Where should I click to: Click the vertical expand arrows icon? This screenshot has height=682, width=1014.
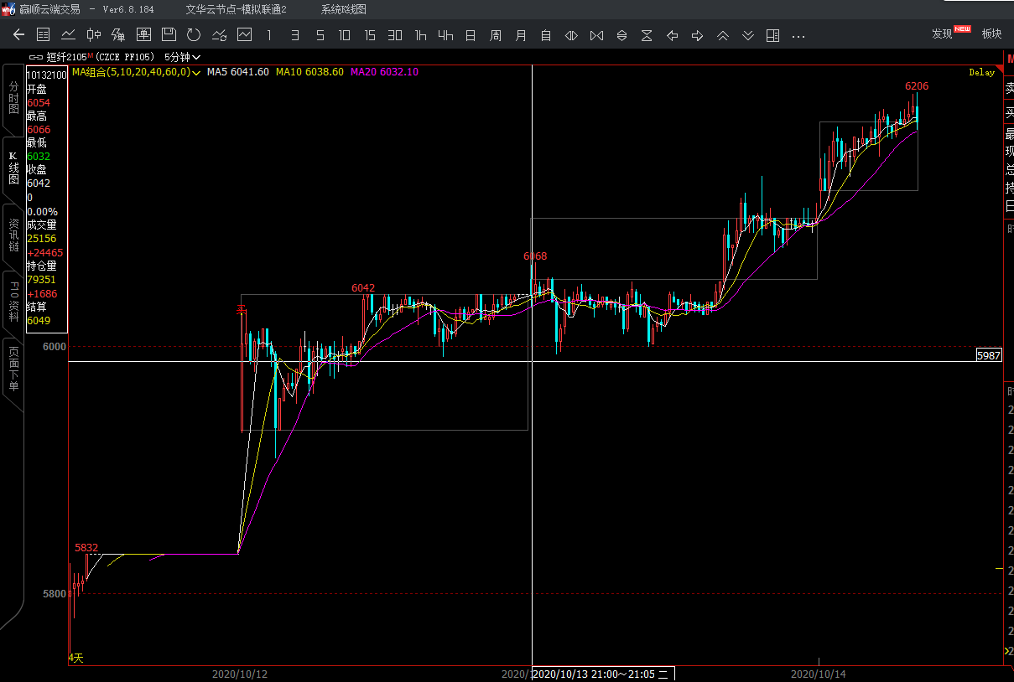pyautogui.click(x=621, y=35)
